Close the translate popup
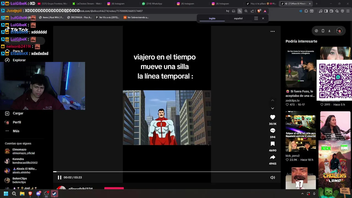352x198 pixels. tap(263, 18)
